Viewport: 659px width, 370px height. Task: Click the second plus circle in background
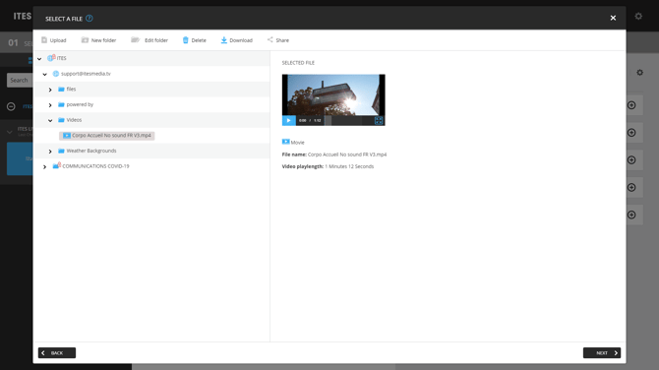click(631, 133)
